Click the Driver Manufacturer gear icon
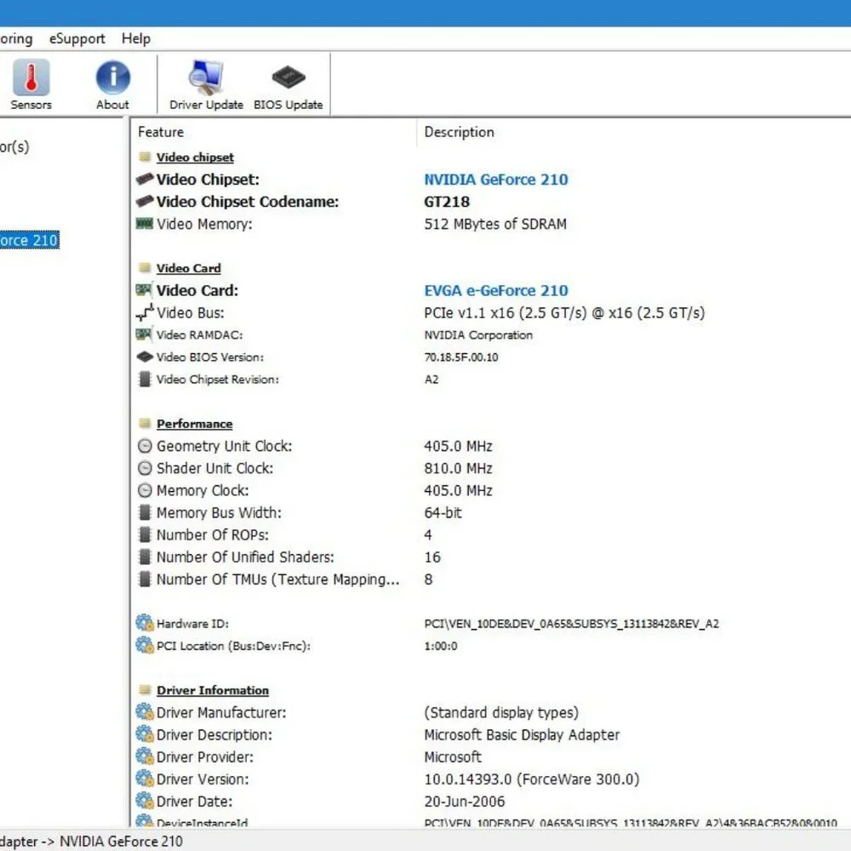This screenshot has width=851, height=851. pos(145,712)
